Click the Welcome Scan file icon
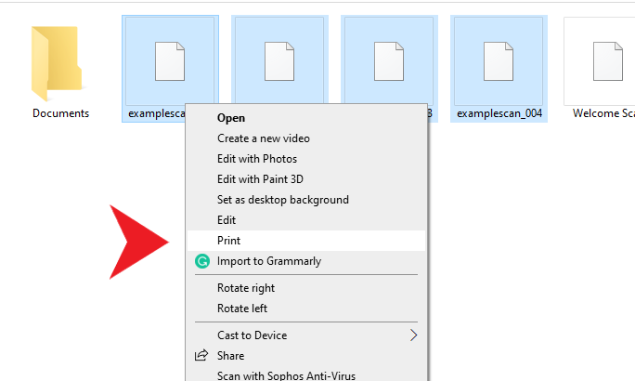The width and height of the screenshot is (635, 381). click(607, 60)
